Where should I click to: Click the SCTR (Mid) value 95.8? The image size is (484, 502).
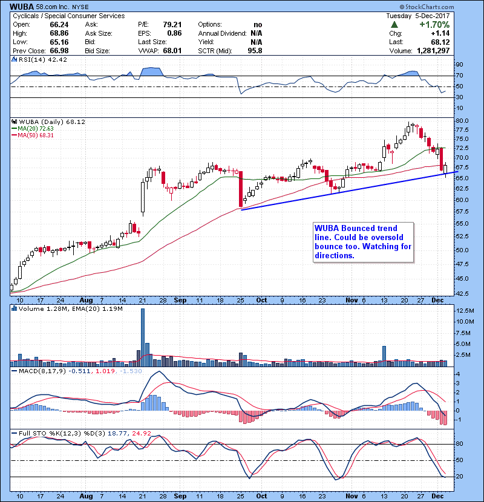pyautogui.click(x=255, y=51)
